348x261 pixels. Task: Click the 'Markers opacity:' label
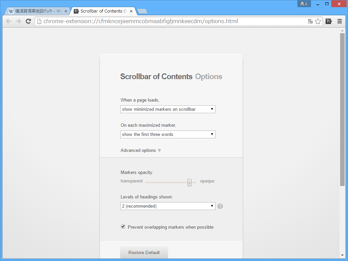[x=137, y=172]
